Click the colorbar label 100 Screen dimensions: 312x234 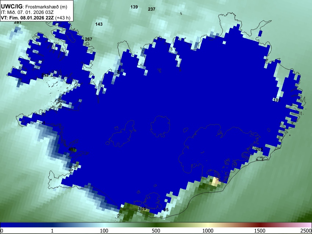104,231
